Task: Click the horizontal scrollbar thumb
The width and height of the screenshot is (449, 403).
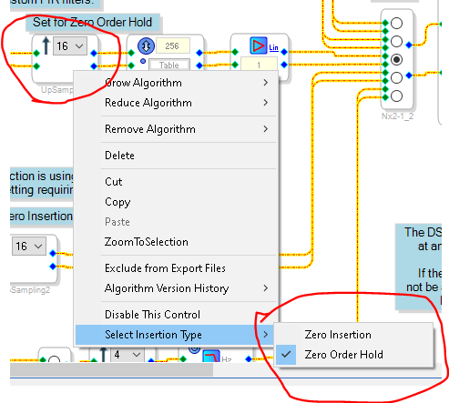Action: [111, 369]
